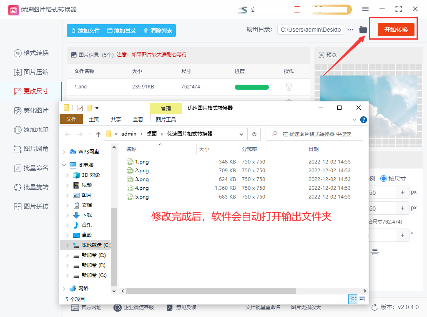Open Explorer help question mark icon

(x=363, y=120)
